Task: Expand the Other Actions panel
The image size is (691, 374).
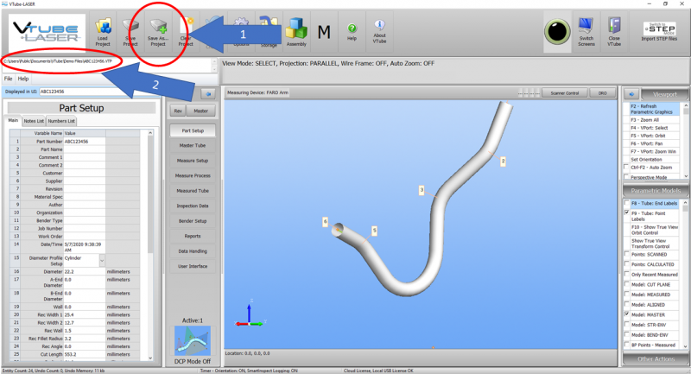Action: point(656,359)
